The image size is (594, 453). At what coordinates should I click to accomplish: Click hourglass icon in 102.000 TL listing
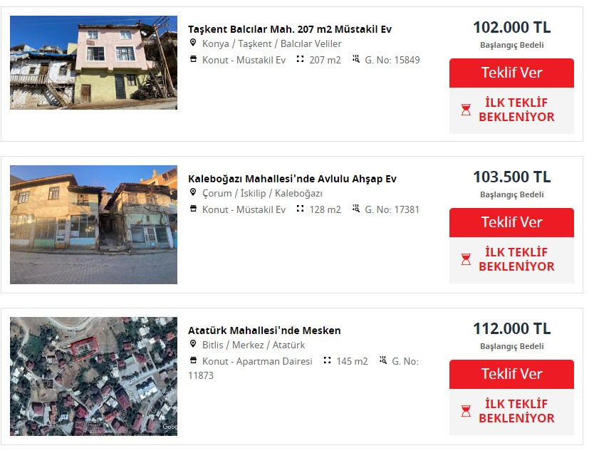[466, 110]
